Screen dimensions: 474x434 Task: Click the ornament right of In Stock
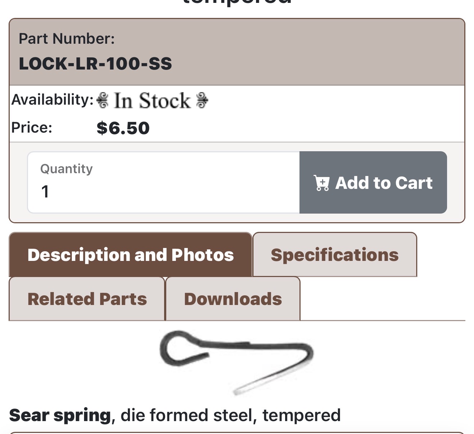point(202,100)
